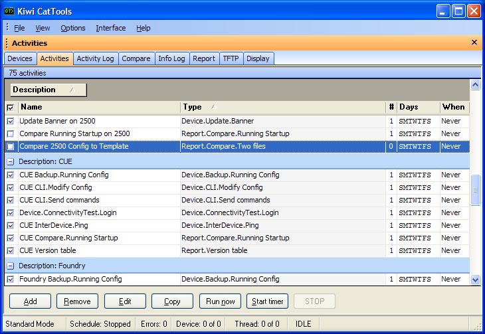
Task: Click the Description grouping header box
Action: pos(48,90)
